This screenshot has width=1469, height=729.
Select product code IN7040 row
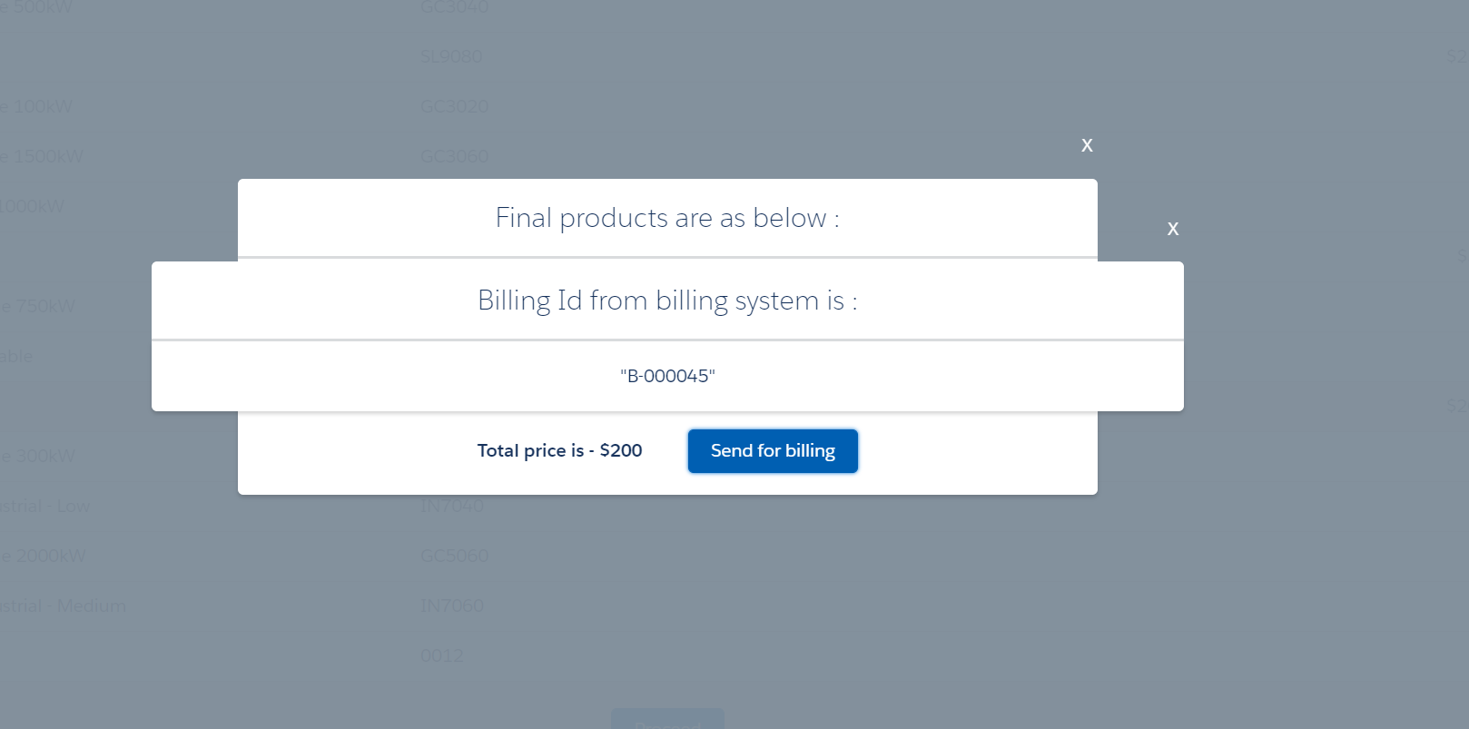point(451,506)
